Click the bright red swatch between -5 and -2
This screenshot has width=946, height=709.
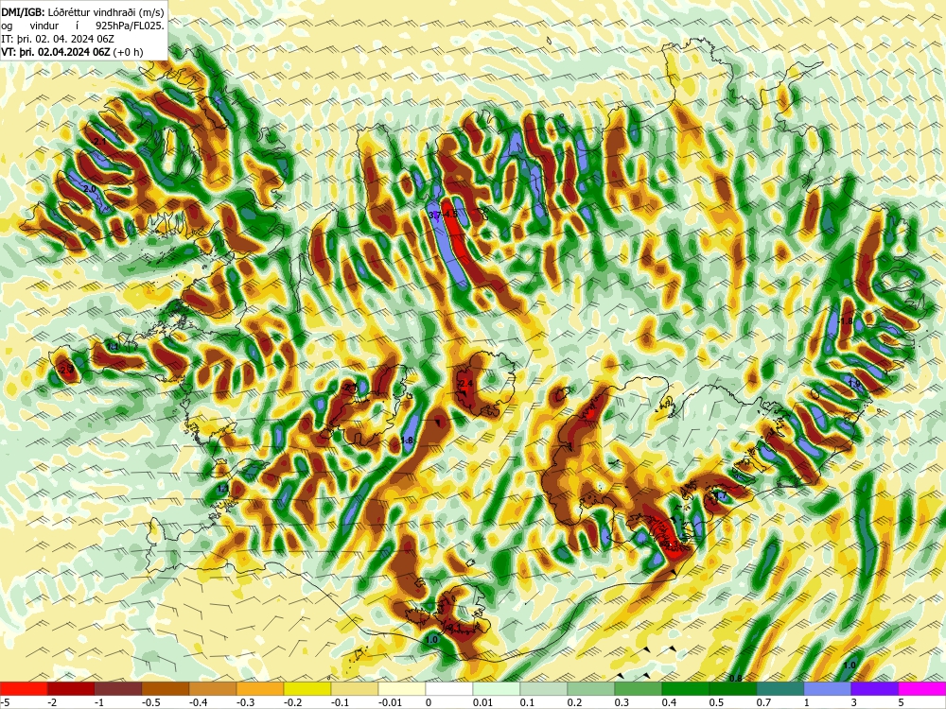pyautogui.click(x=24, y=688)
